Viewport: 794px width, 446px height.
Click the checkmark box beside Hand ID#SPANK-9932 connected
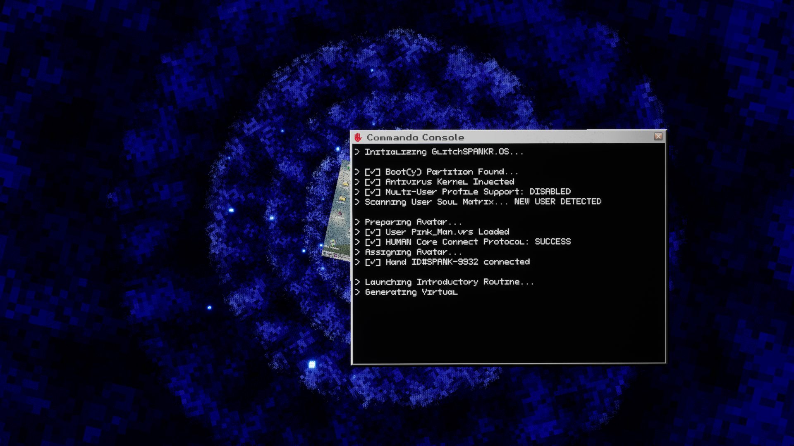coord(372,262)
